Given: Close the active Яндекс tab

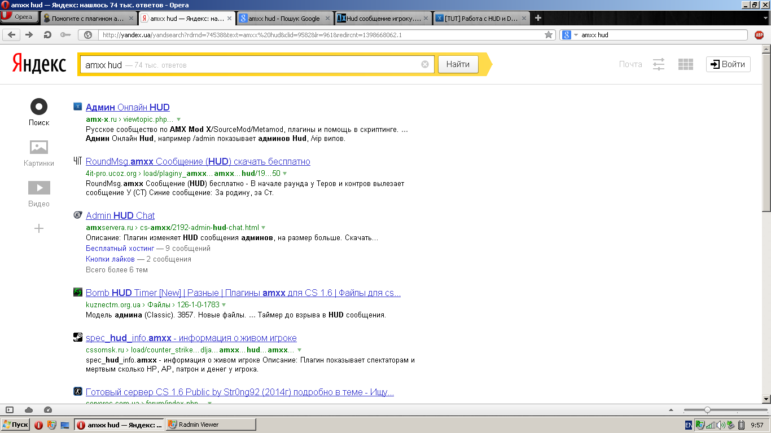Looking at the screenshot, I should (229, 18).
